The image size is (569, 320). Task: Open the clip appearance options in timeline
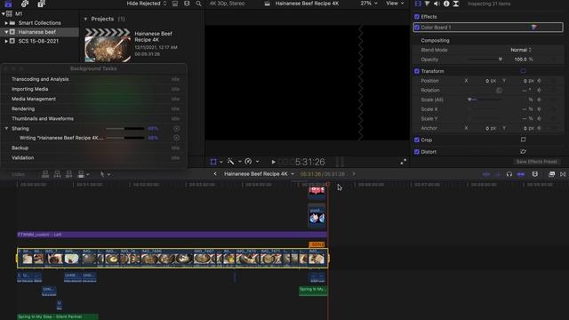(535, 174)
